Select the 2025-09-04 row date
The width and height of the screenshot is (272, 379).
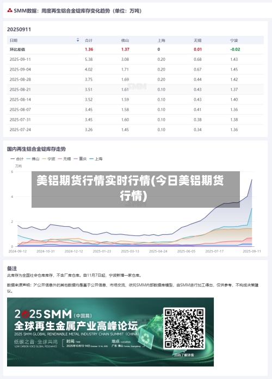[20, 70]
